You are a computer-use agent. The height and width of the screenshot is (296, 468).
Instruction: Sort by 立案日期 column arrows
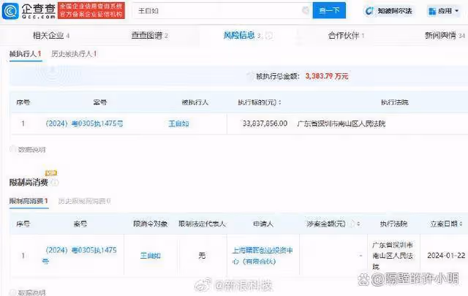[461, 224]
